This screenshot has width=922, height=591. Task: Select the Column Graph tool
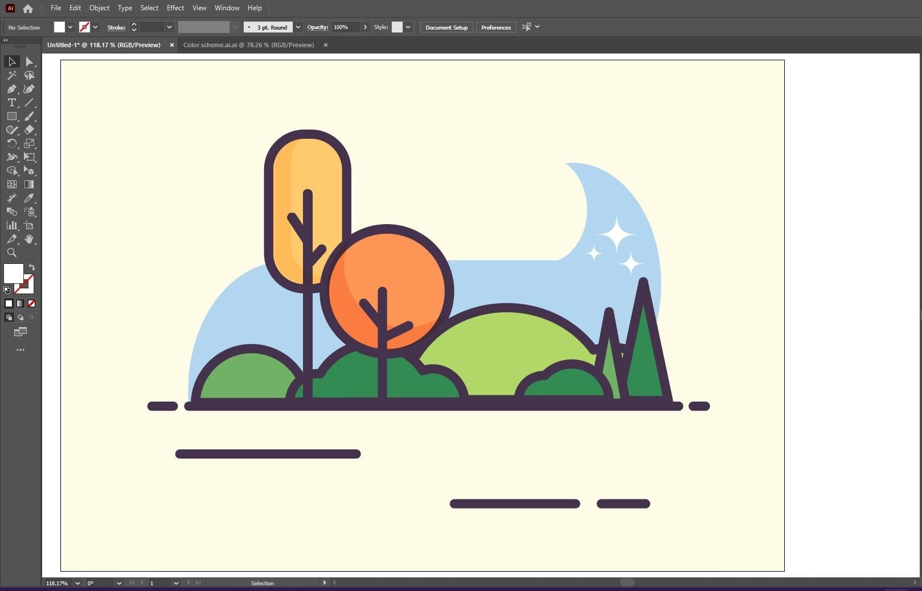11,225
